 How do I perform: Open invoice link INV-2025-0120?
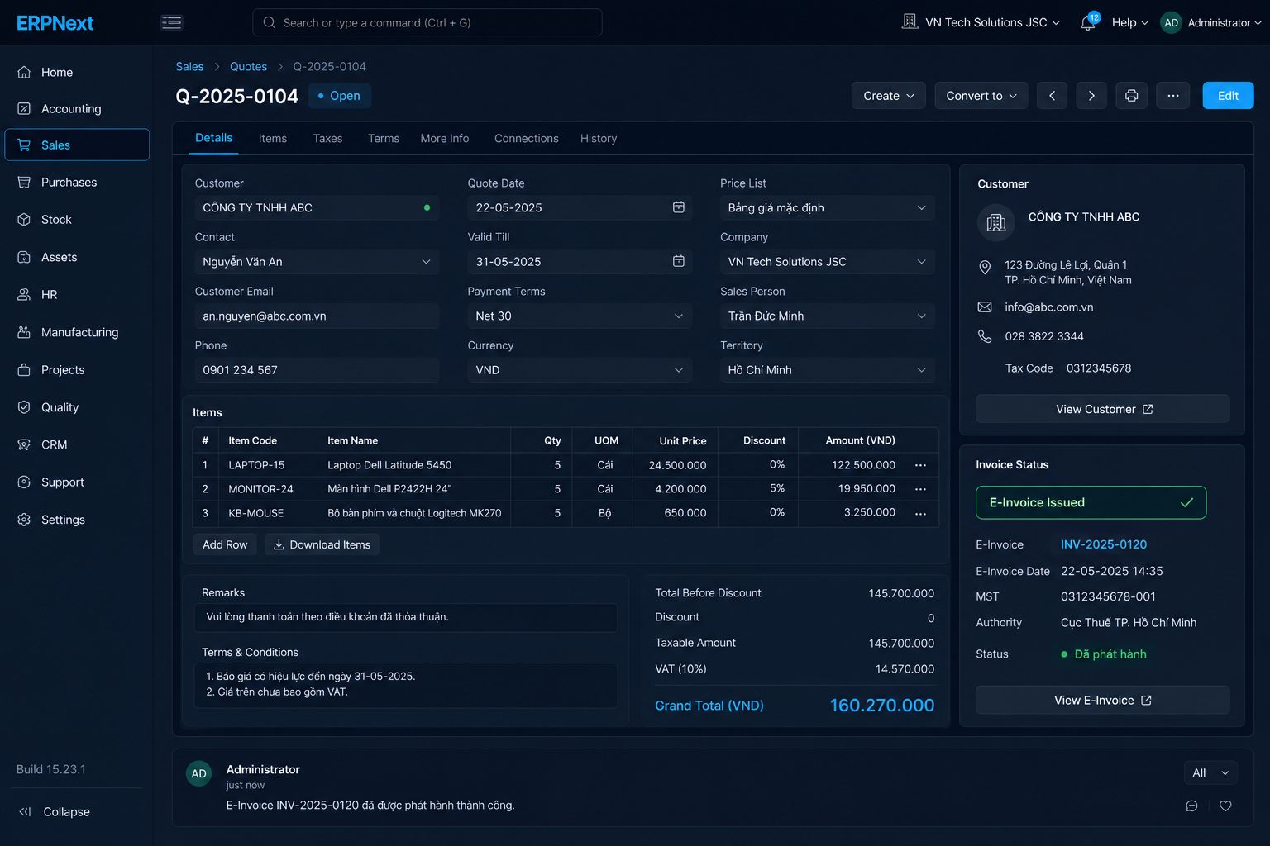click(x=1104, y=544)
